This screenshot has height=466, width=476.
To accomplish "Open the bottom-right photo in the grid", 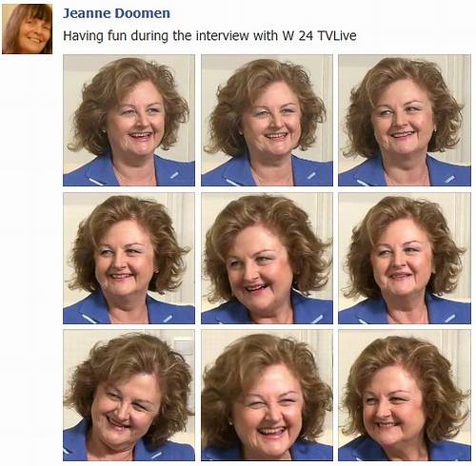I will pyautogui.click(x=405, y=395).
